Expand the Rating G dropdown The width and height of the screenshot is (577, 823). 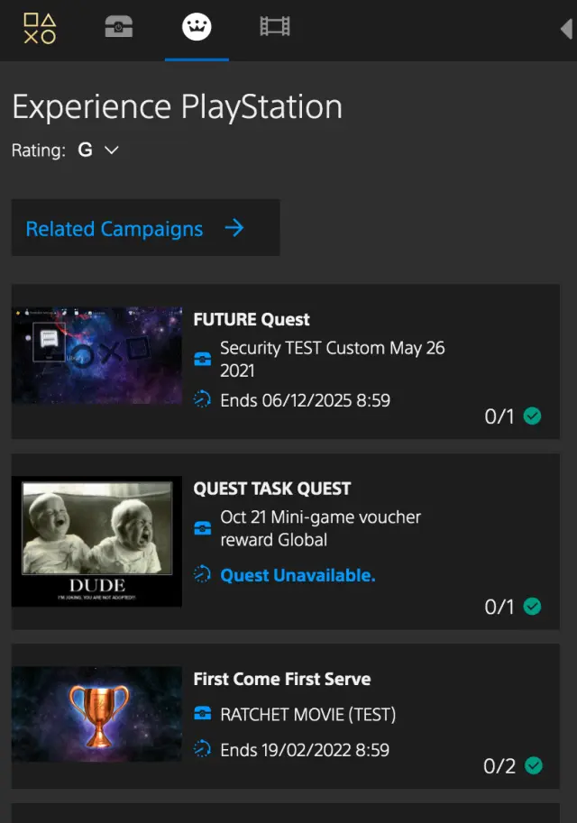(98, 151)
